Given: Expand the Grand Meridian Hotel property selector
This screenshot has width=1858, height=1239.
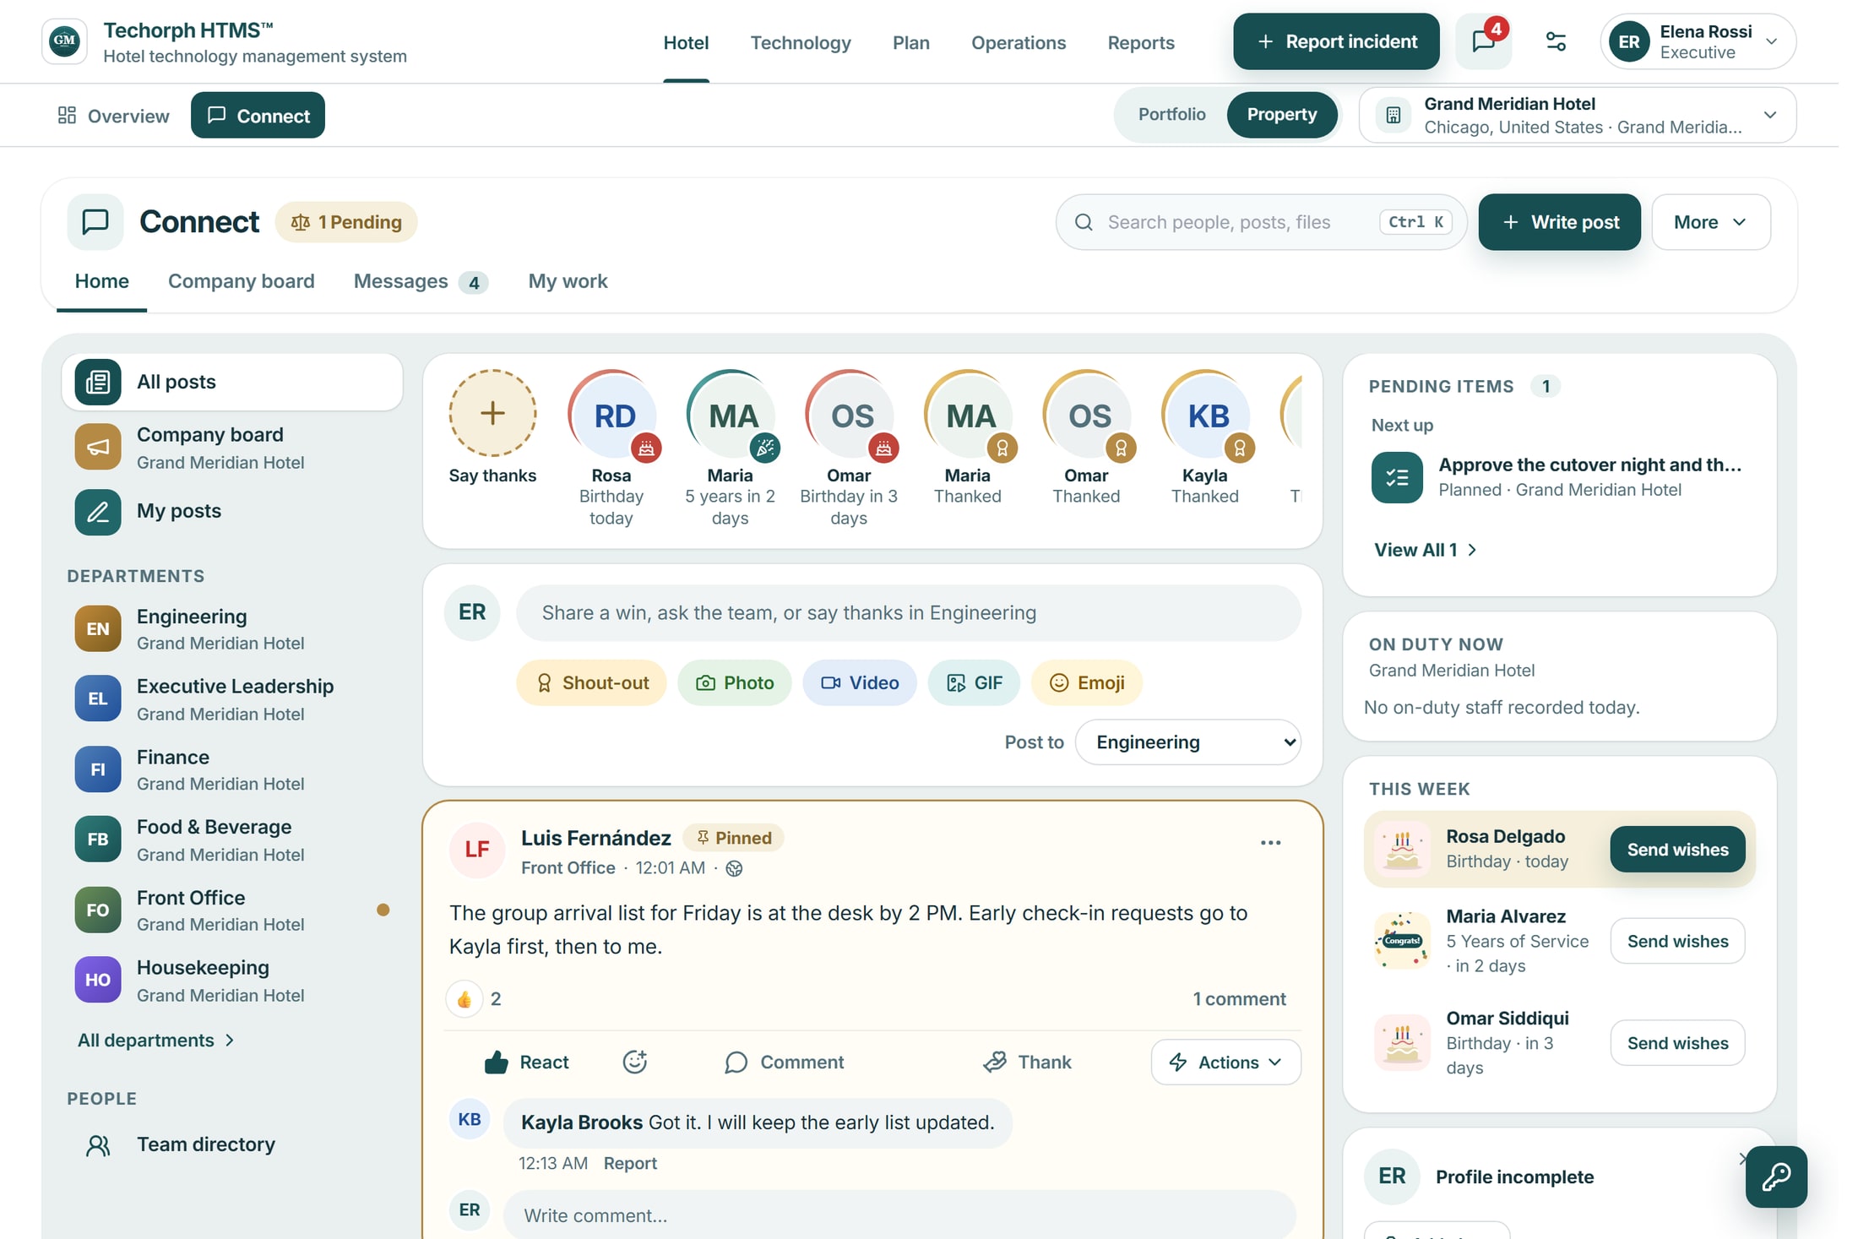Looking at the screenshot, I should click(x=1577, y=115).
